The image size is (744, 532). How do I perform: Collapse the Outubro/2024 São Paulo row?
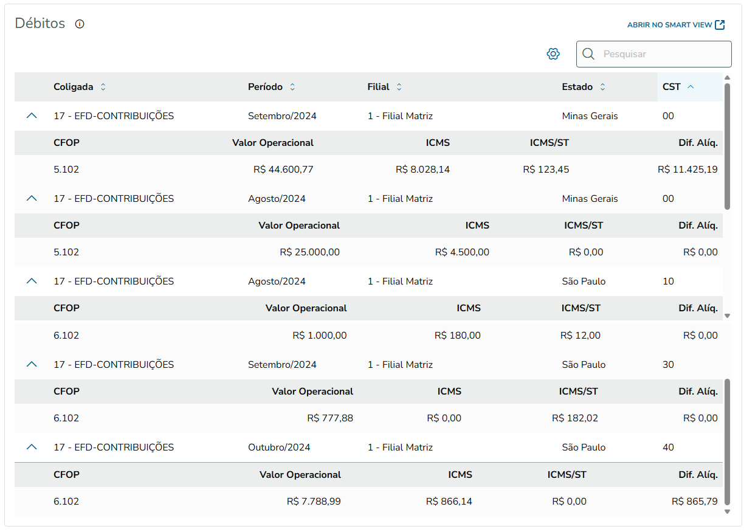(32, 447)
